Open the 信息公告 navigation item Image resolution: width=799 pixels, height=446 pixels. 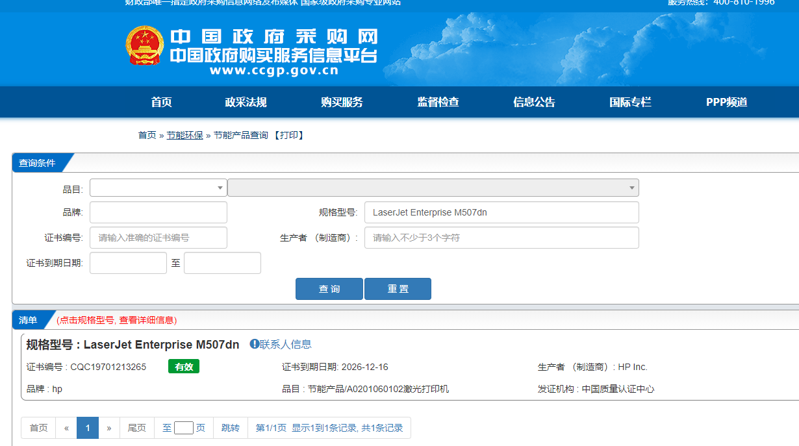click(534, 102)
